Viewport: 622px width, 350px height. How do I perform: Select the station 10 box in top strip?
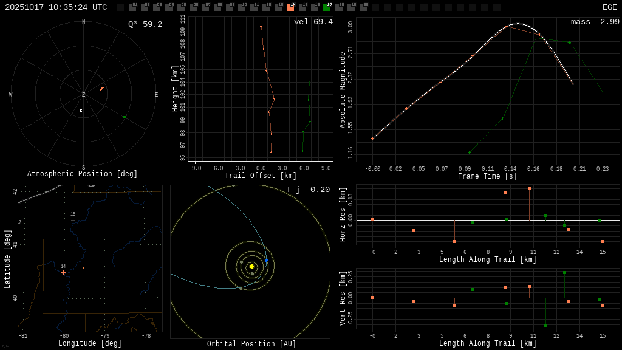[242, 7]
